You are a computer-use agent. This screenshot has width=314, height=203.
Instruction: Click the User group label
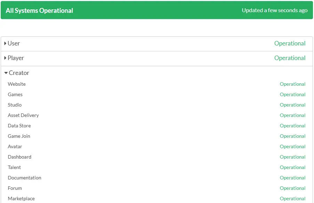pos(14,43)
